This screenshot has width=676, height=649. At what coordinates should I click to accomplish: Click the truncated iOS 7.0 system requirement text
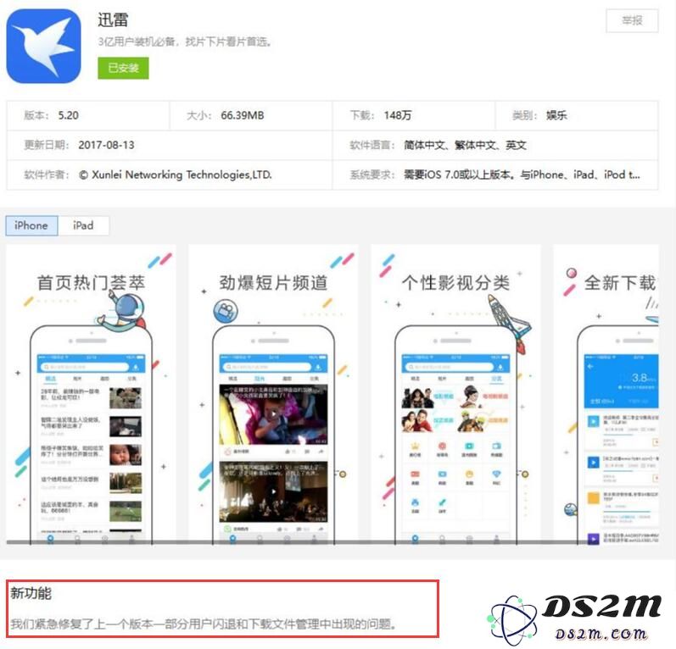click(522, 175)
